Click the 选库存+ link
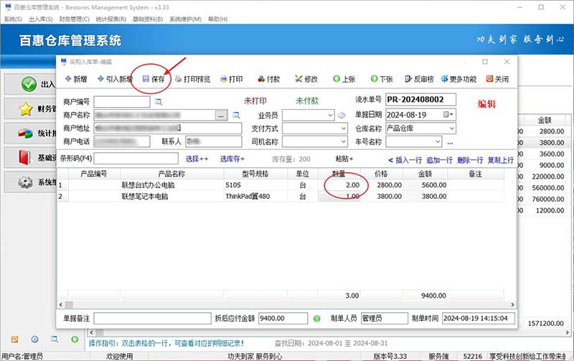This screenshot has width=574, height=361. coord(232,159)
